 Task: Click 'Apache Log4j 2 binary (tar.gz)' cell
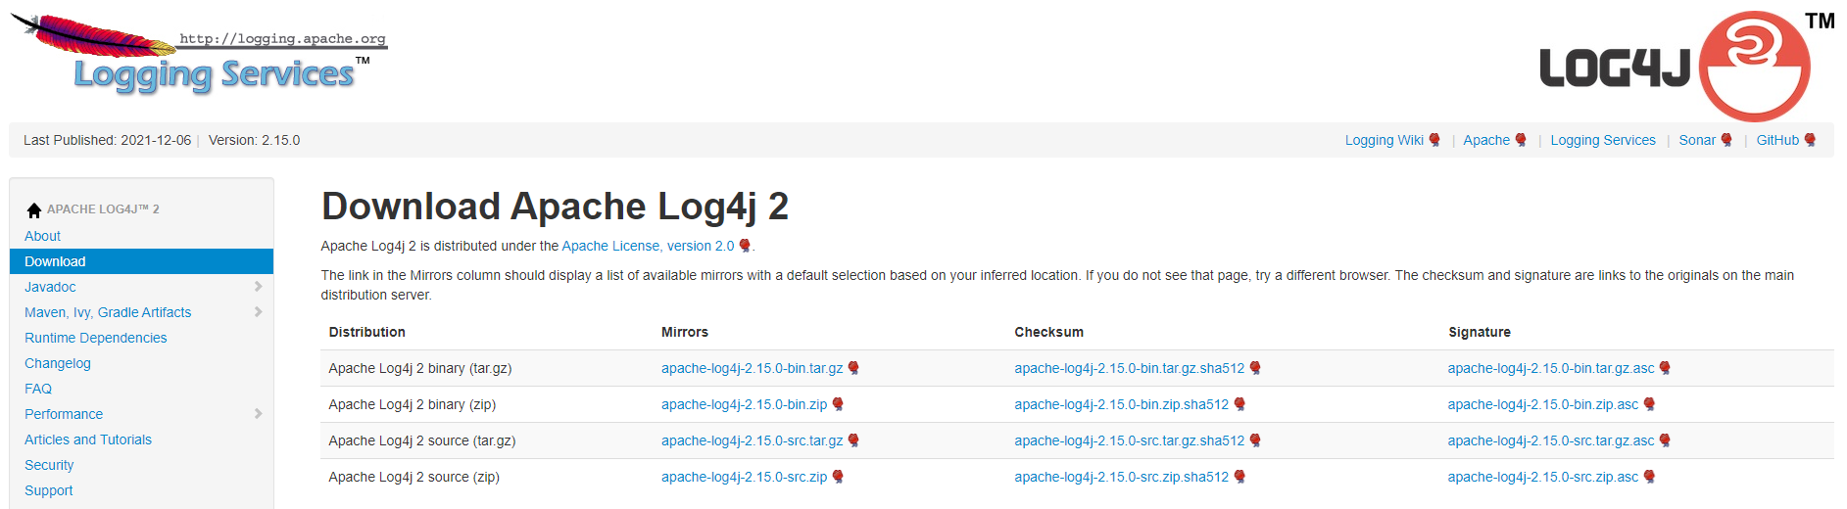coord(420,368)
